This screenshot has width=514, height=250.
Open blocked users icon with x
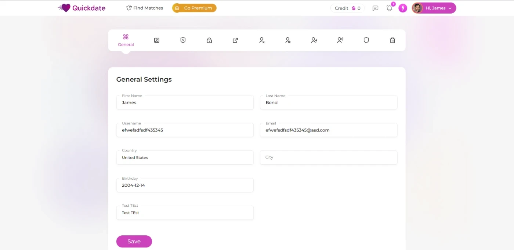coord(262,40)
